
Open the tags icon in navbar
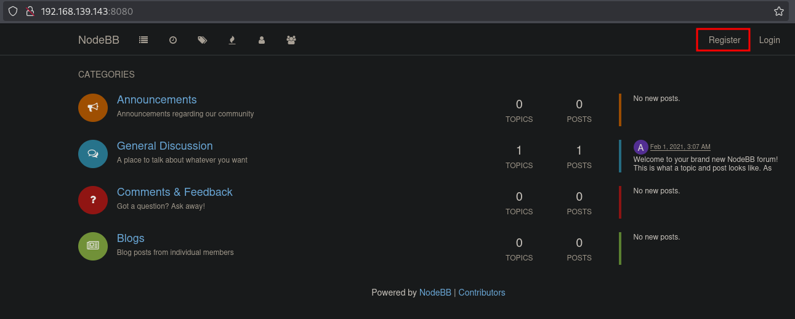click(203, 40)
